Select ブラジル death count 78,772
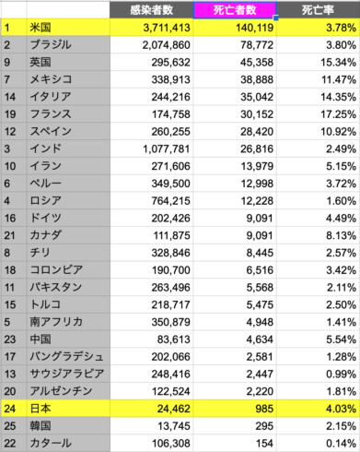The height and width of the screenshot is (452, 360). click(x=235, y=45)
